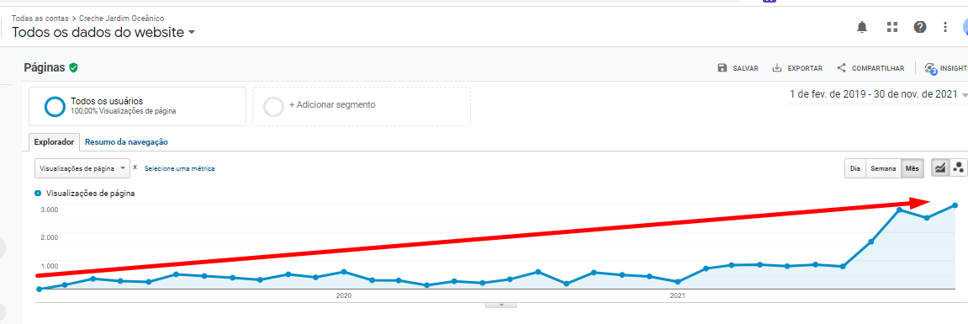Click the Páginas report title
Screen dimensions: 968x324
(45, 68)
